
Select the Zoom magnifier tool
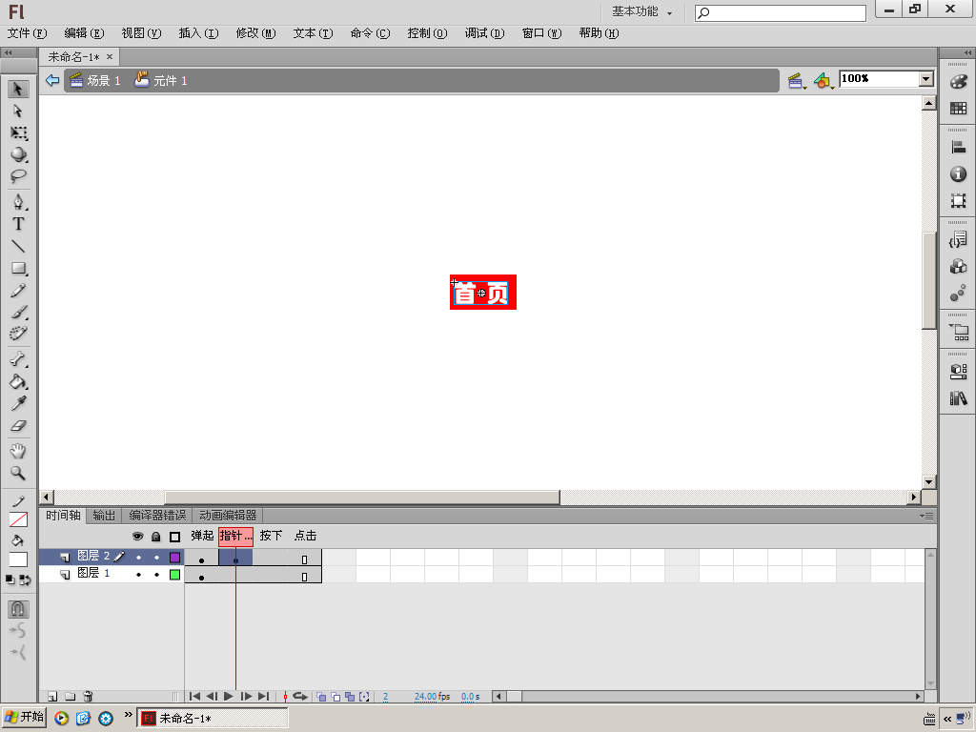click(x=18, y=473)
